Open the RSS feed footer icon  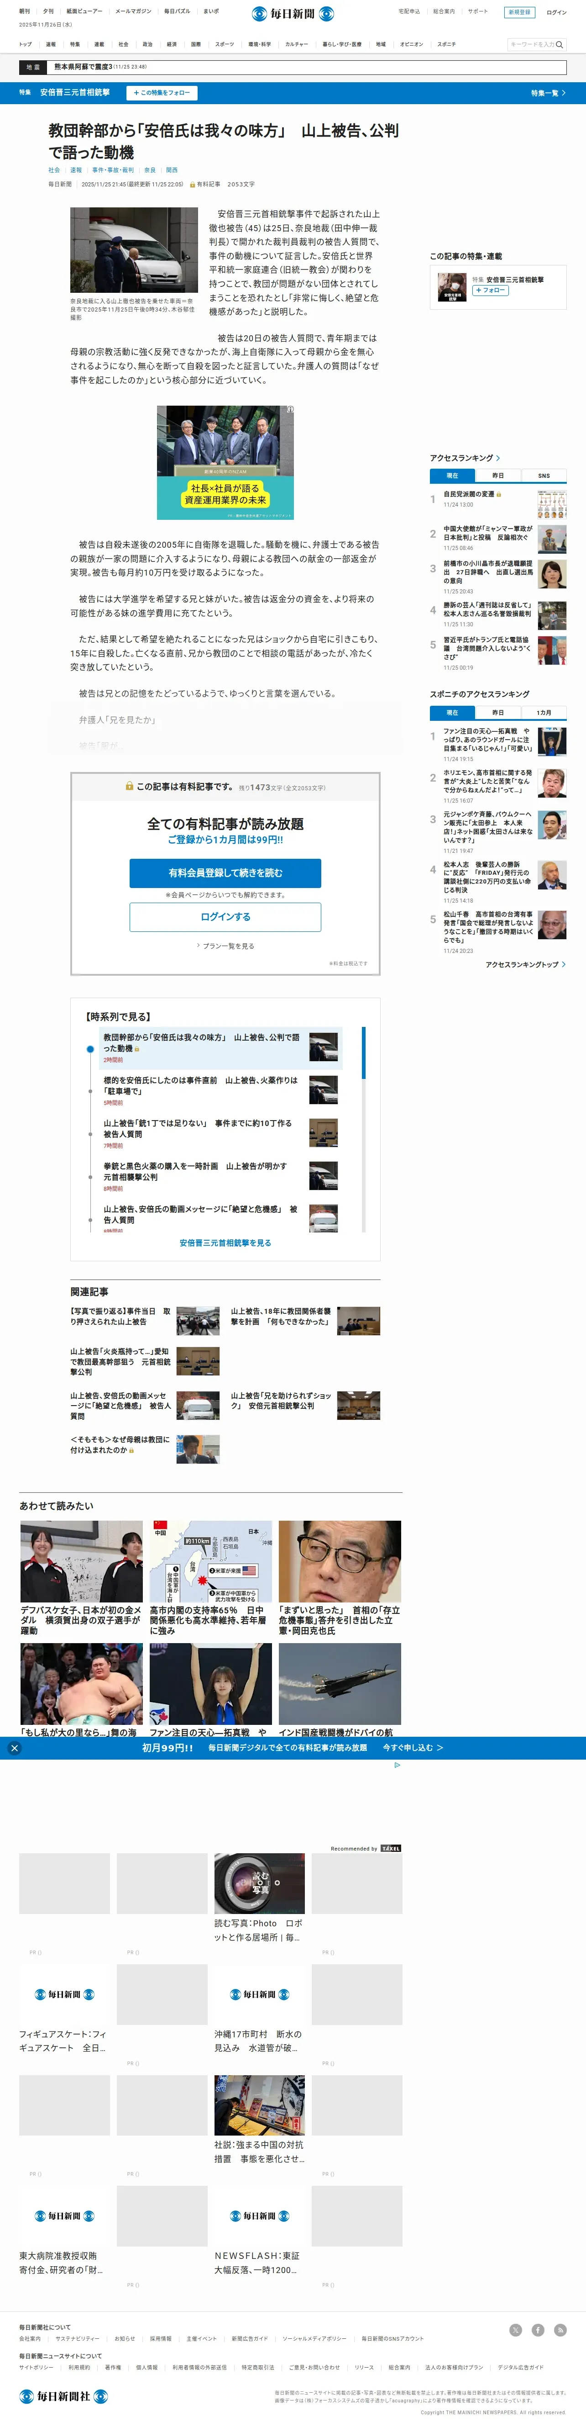point(560,2330)
